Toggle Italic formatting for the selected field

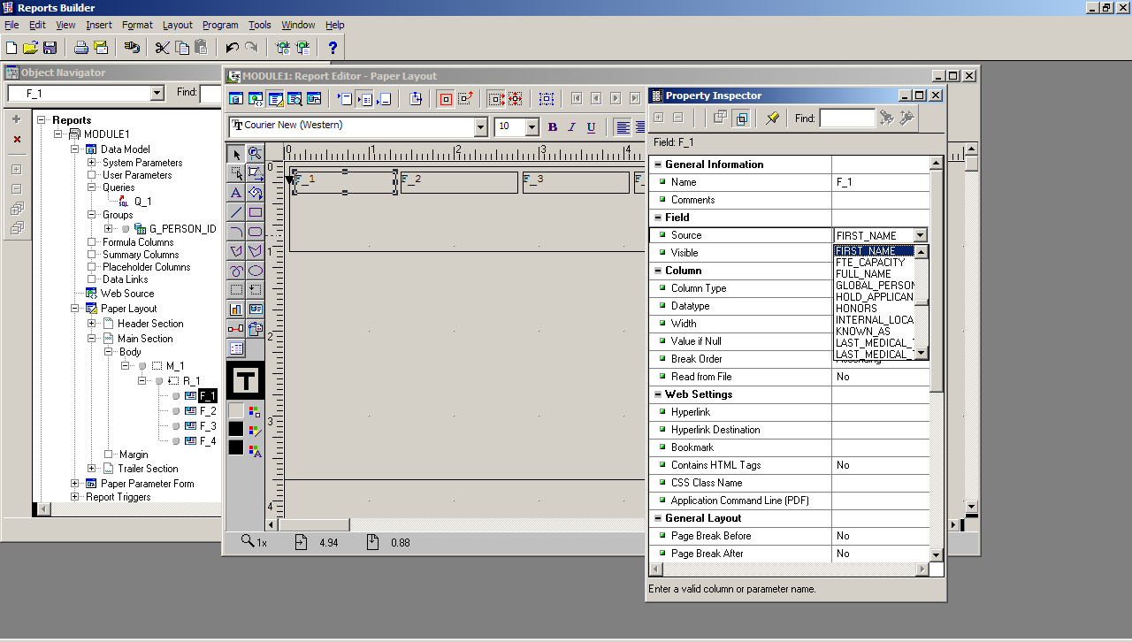point(571,126)
